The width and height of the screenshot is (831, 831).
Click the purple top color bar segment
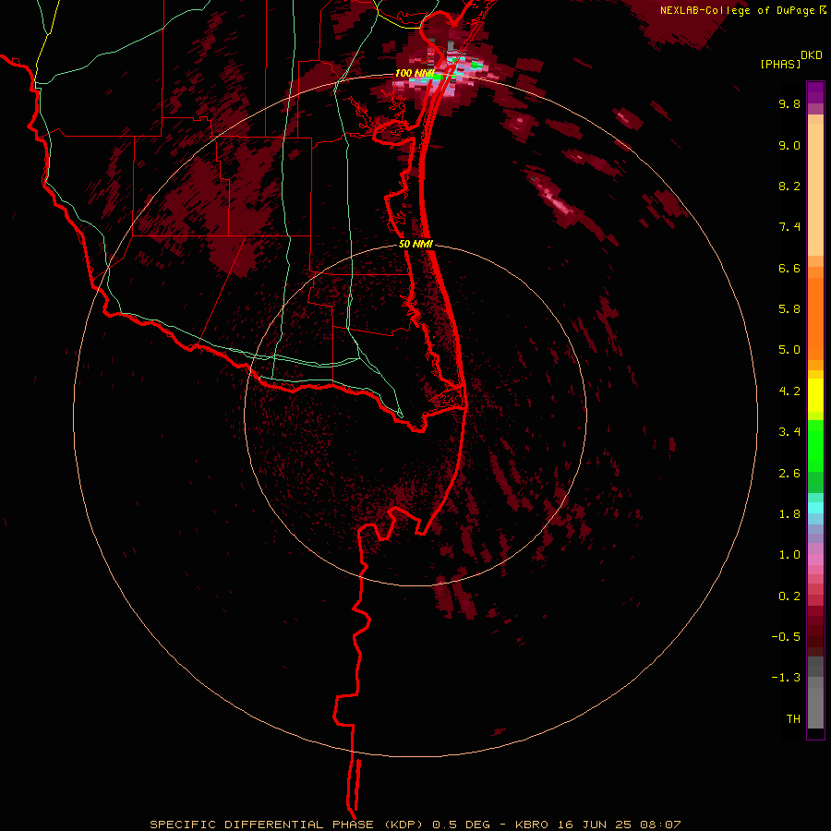(815, 92)
